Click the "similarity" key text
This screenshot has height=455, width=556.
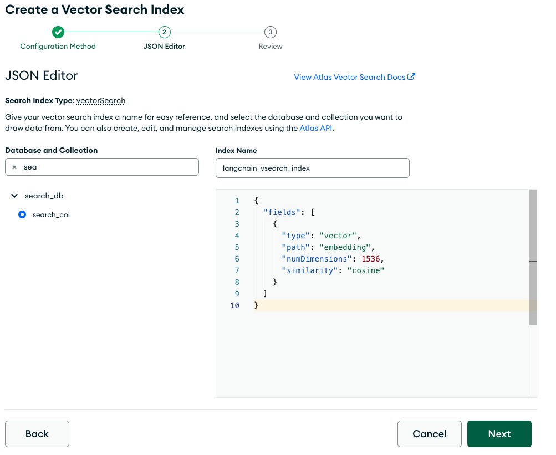pos(310,270)
